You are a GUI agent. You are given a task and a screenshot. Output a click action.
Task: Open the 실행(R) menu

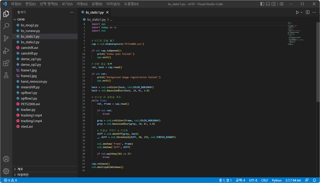click(97, 4)
